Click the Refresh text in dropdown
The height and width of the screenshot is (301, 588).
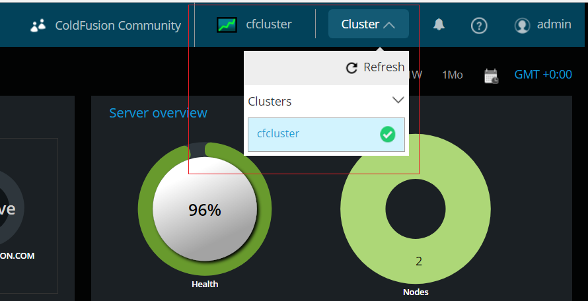click(x=384, y=67)
